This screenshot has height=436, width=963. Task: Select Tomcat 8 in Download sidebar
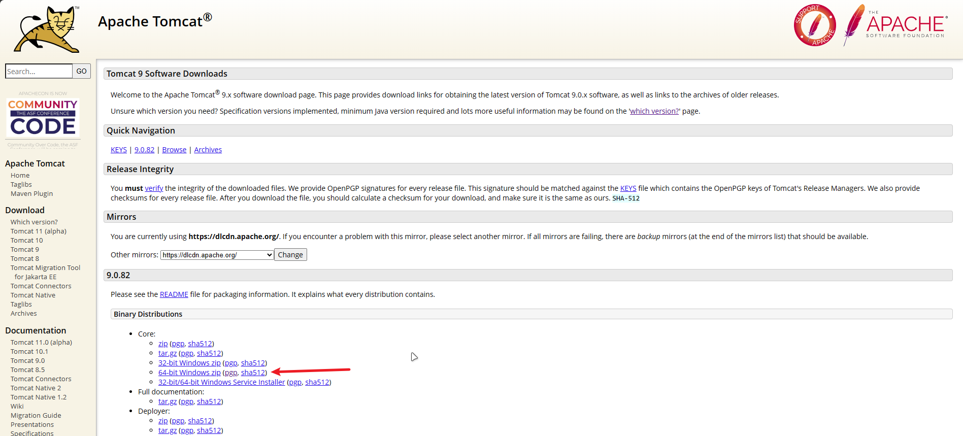point(24,259)
